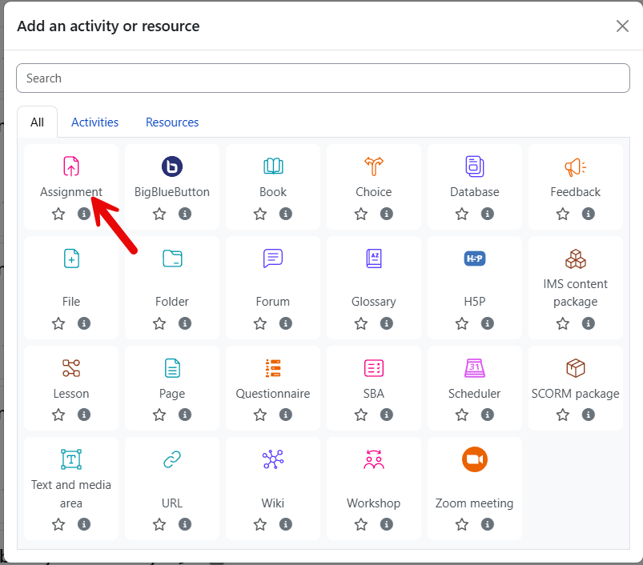This screenshot has height=565, width=643.
Task: Star the Book activity as favourite
Action: tap(260, 214)
